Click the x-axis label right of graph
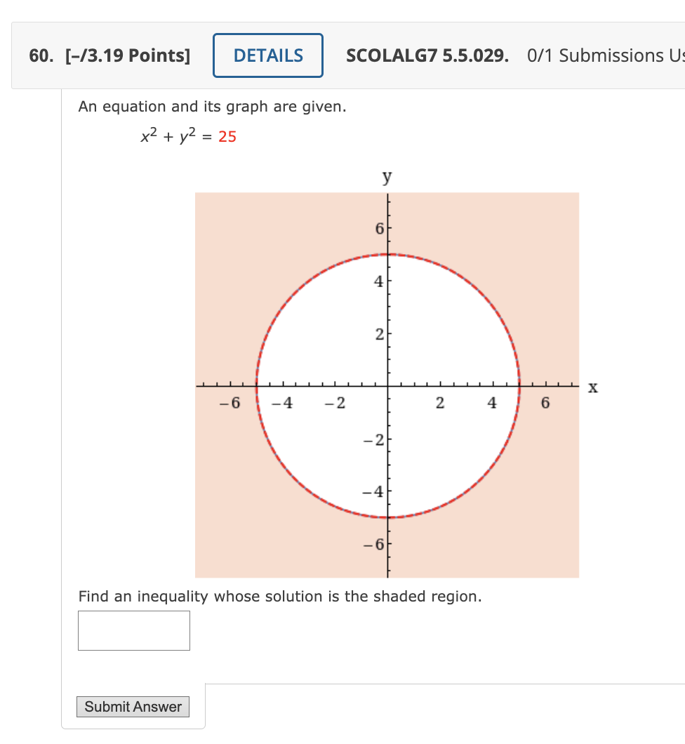Screen dimensions: 685x744 593,387
